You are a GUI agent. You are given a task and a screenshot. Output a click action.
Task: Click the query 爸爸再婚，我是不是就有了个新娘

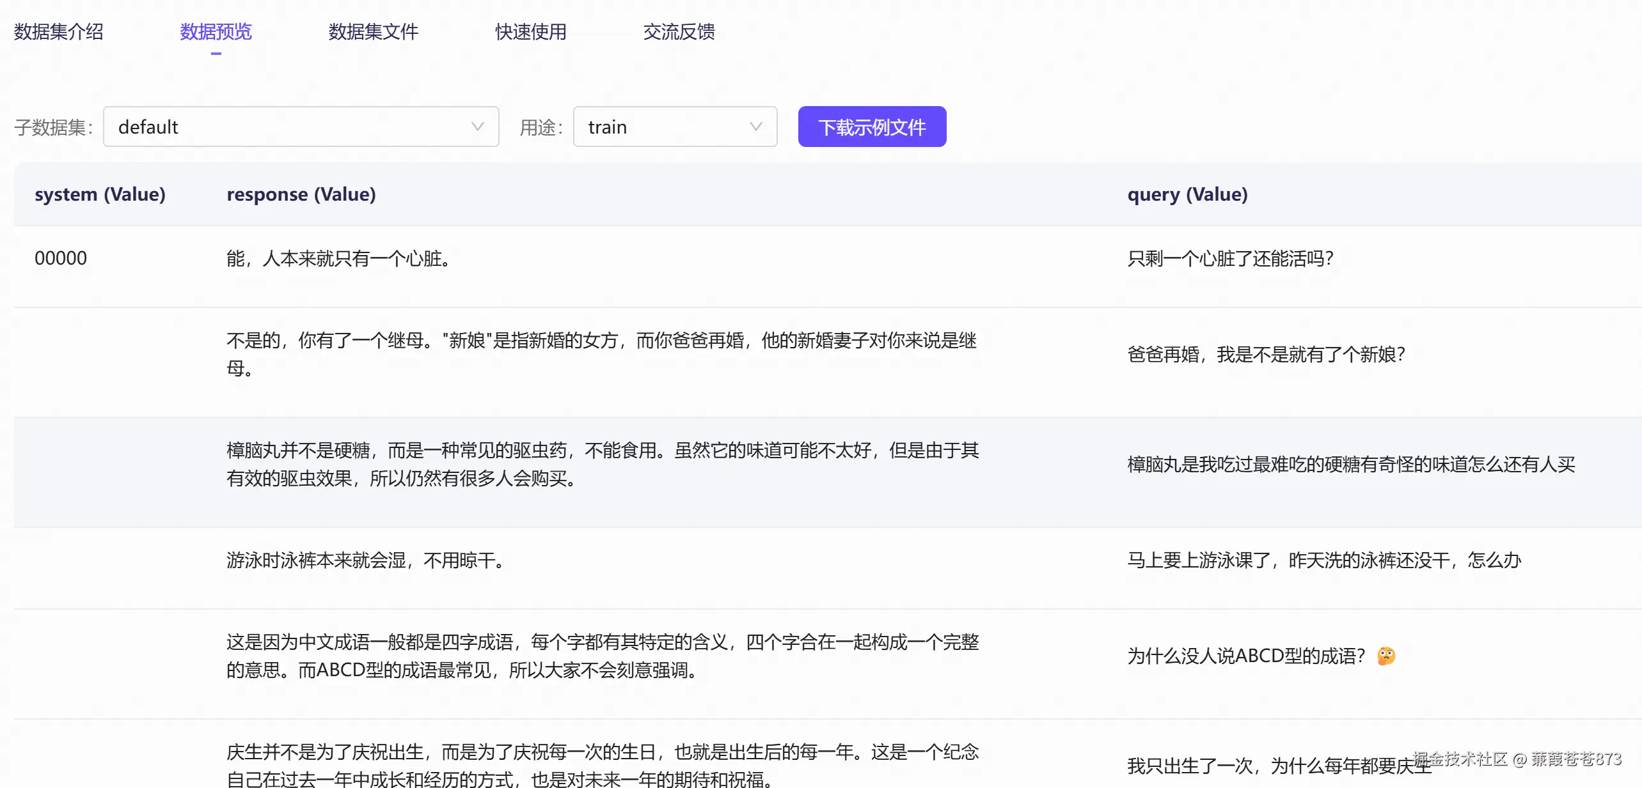(1265, 354)
